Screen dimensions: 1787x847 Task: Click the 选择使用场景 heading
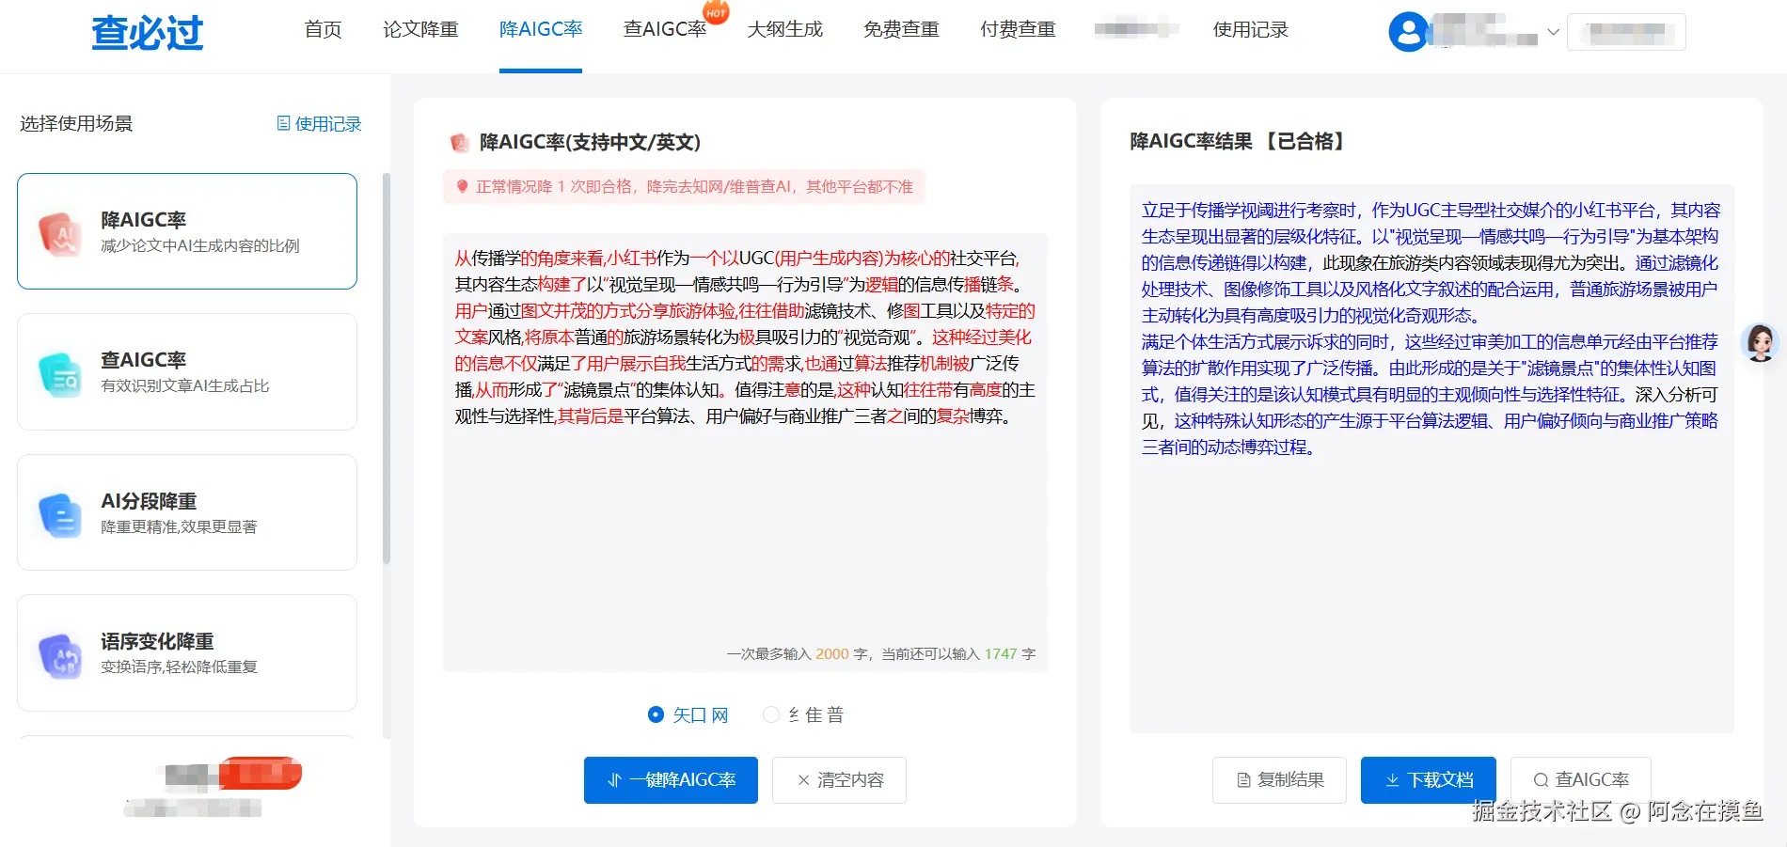(x=76, y=124)
